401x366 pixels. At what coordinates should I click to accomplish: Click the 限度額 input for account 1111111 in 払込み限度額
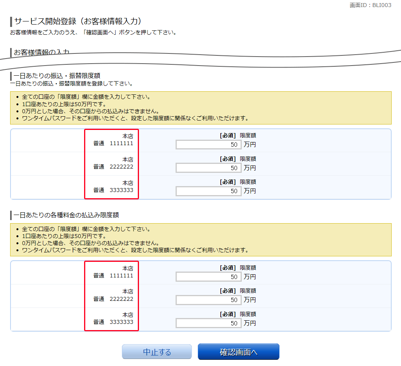208,277
